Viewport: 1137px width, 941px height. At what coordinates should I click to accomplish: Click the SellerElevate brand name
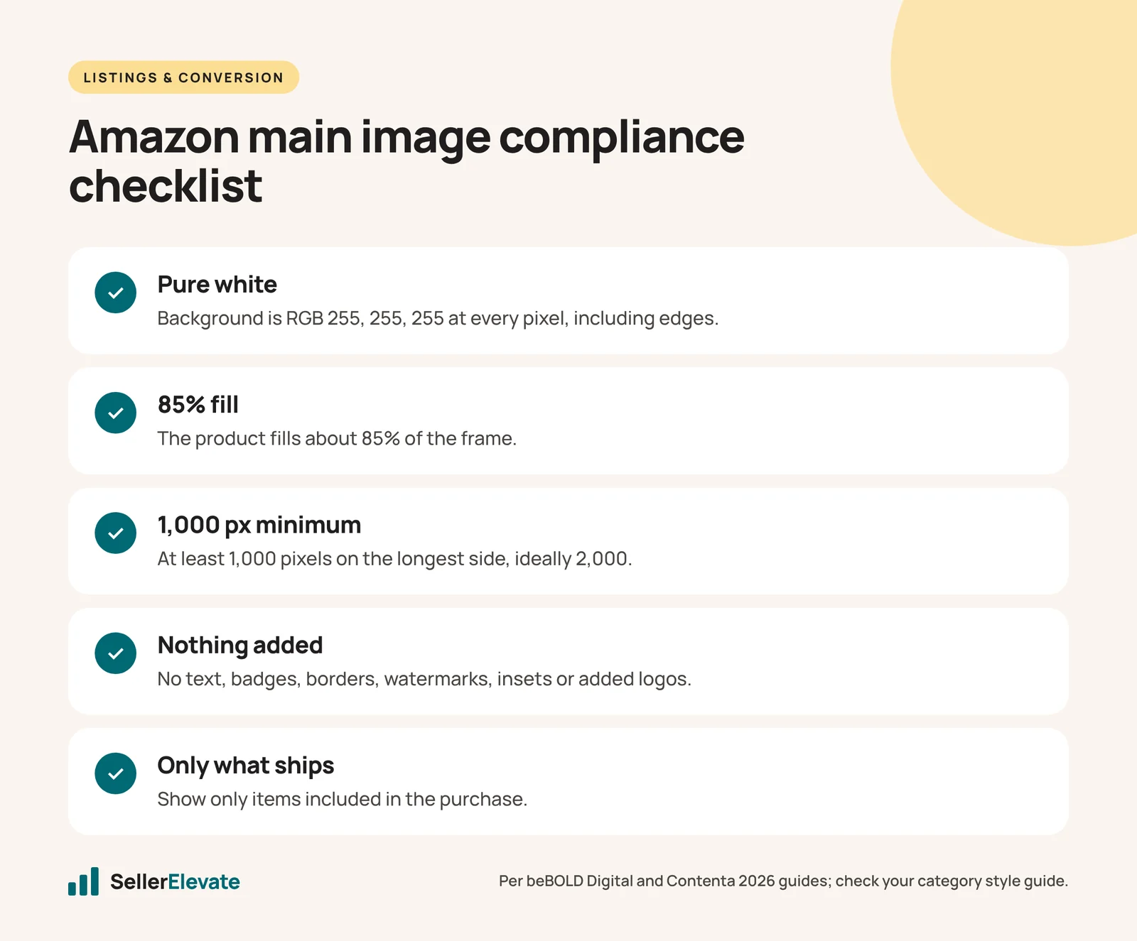(x=175, y=881)
